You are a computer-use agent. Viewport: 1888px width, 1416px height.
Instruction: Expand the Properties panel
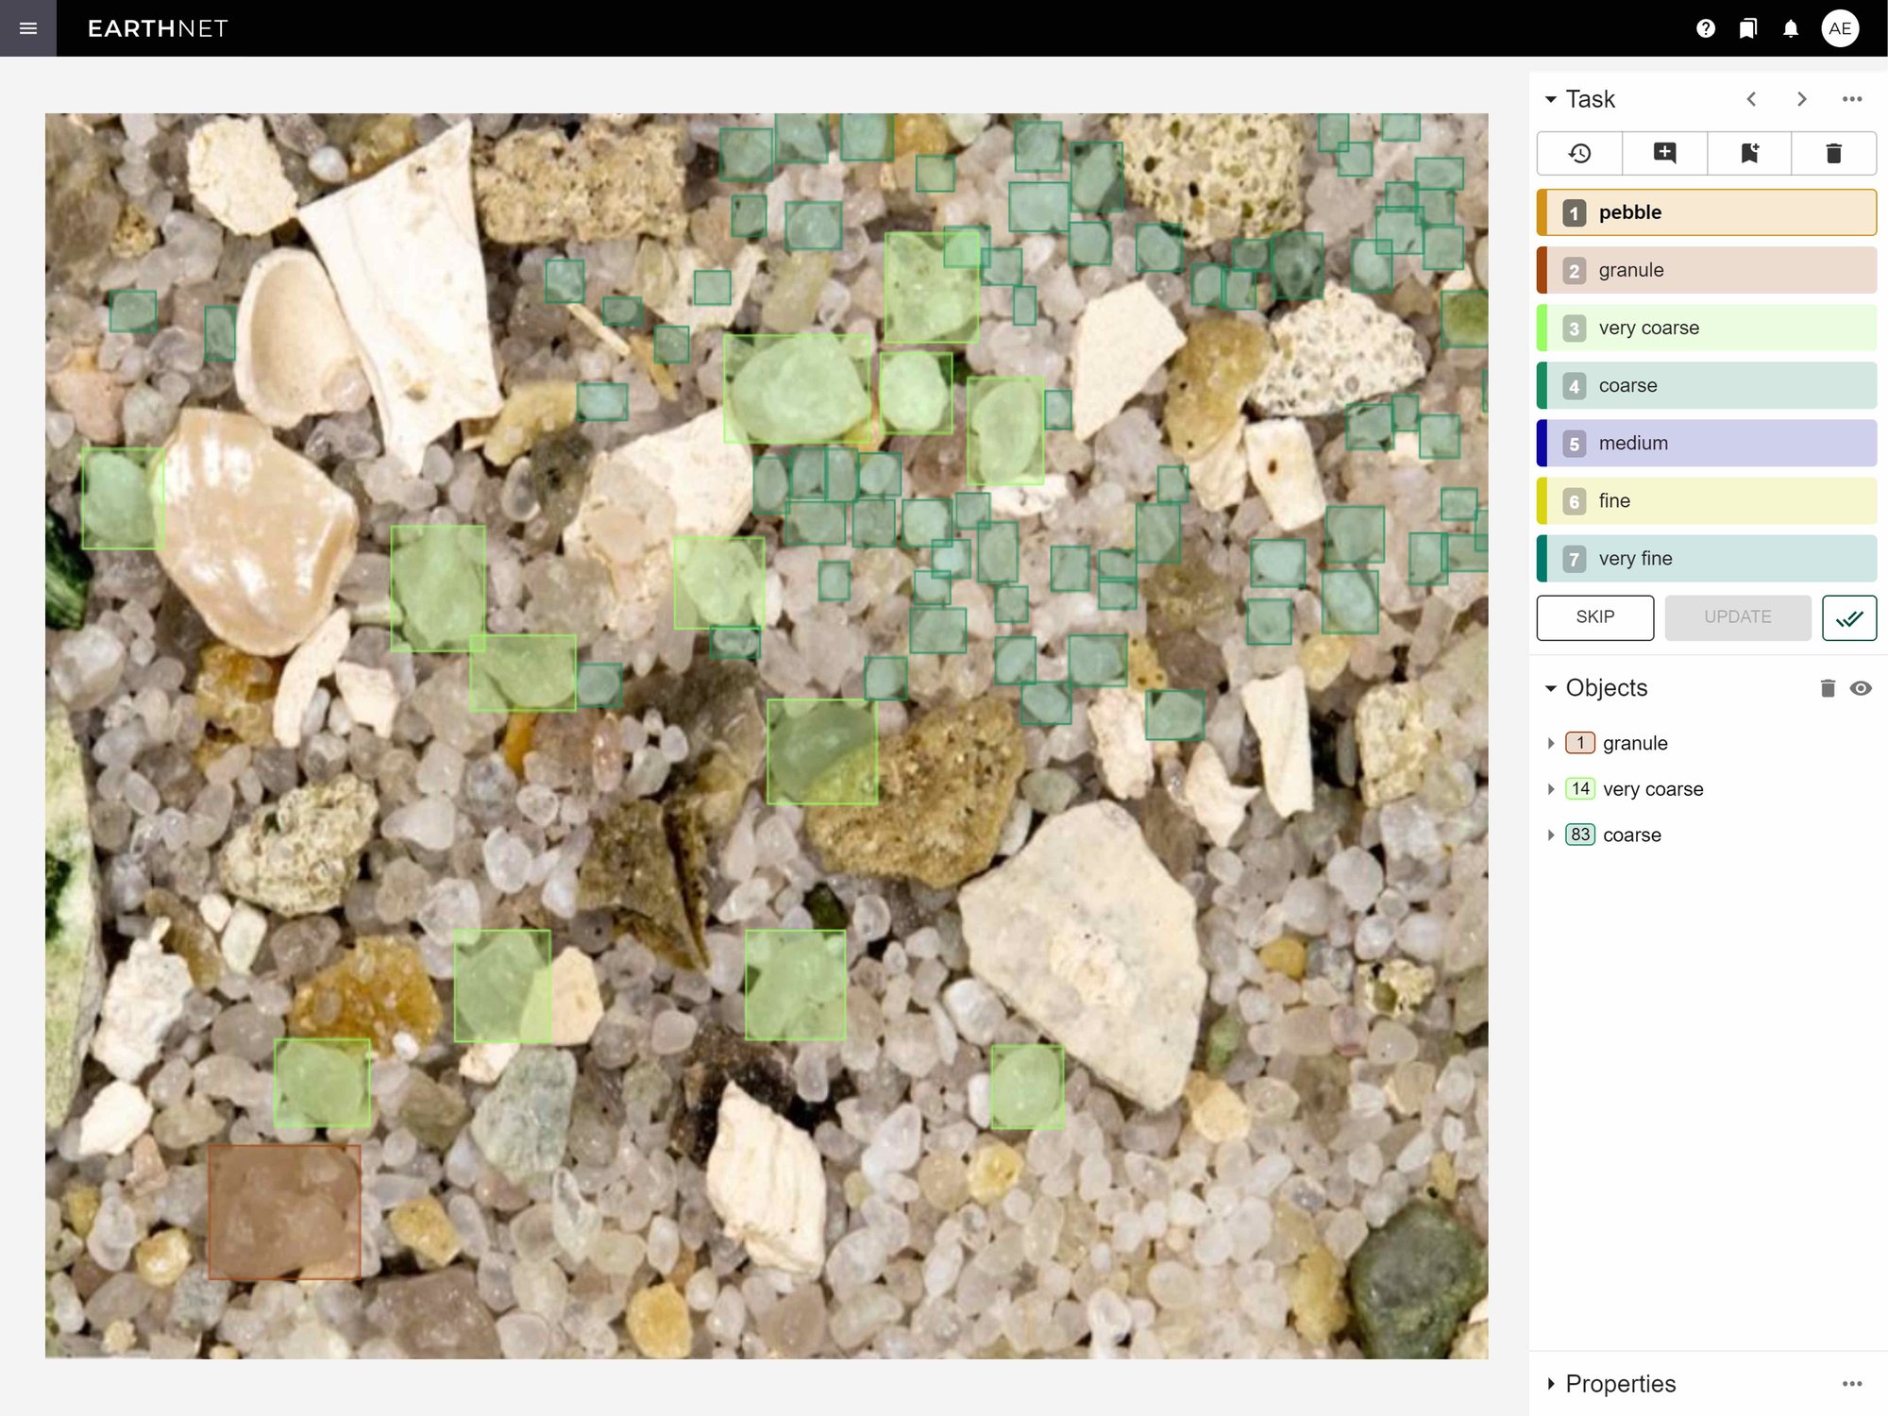1551,1384
